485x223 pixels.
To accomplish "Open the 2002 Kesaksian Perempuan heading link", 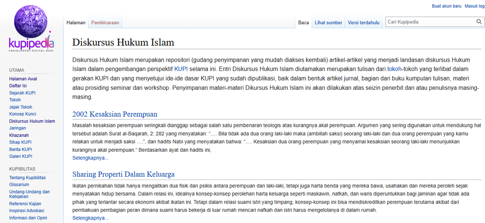I will [115, 114].
